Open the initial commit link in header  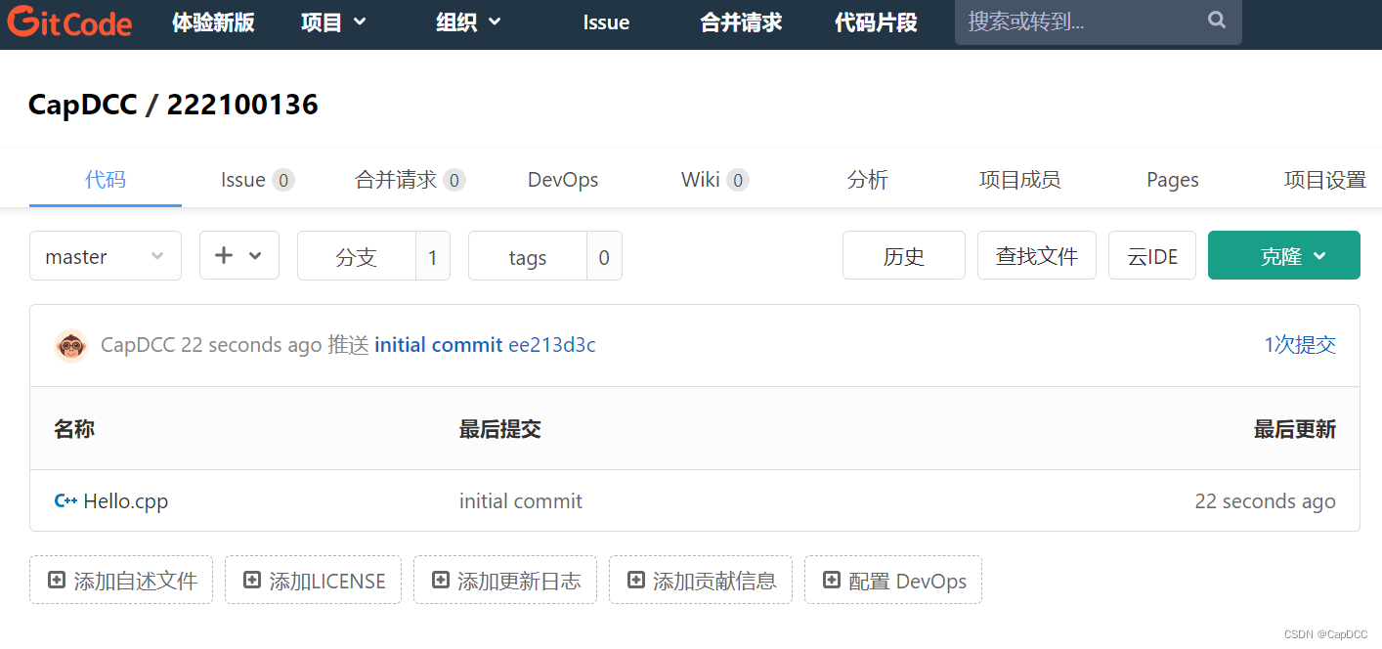pyautogui.click(x=439, y=345)
